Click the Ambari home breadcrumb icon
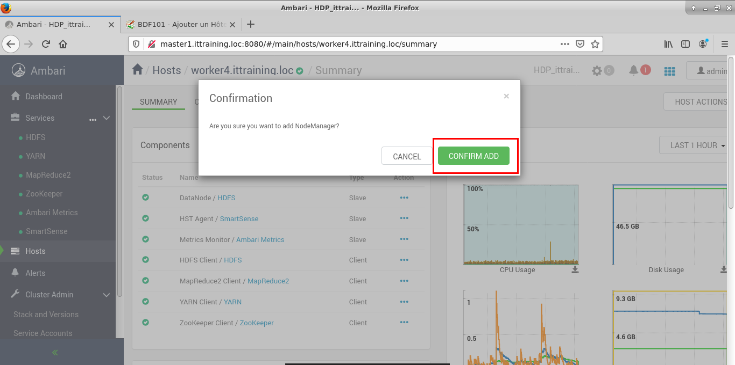This screenshot has width=735, height=365. click(x=138, y=70)
